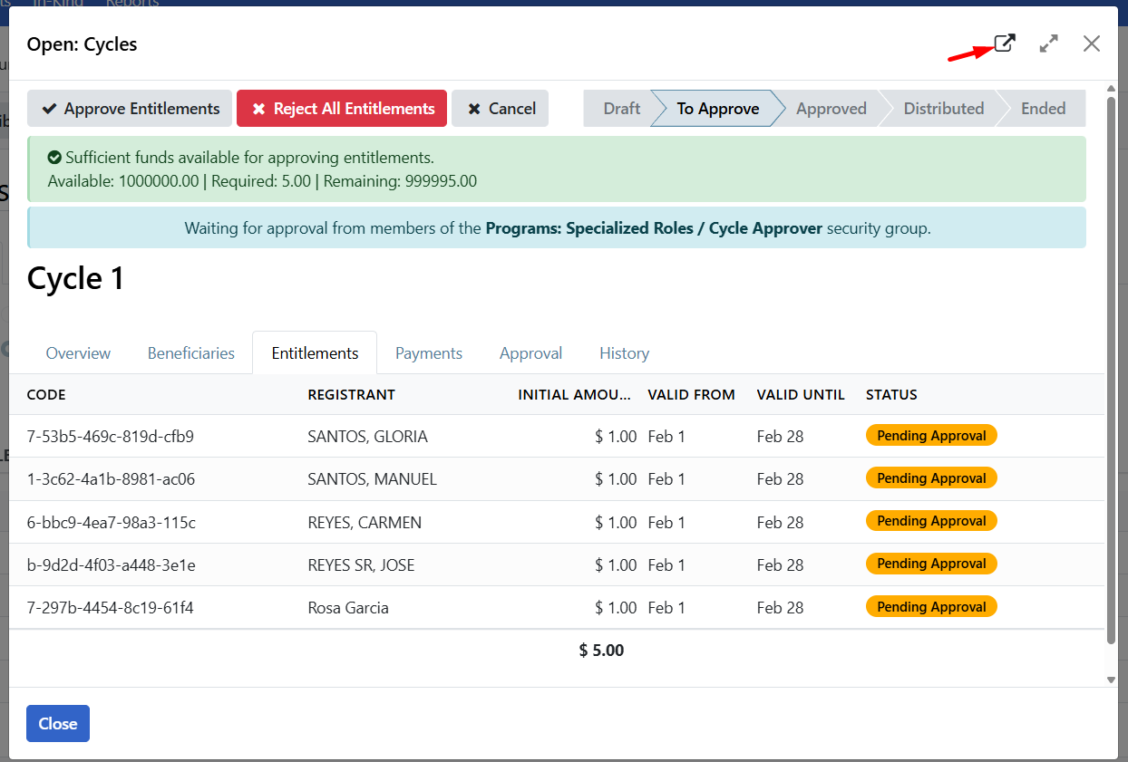Screen dimensions: 1128x762
Task: Close dialog with X icon
Action: tap(1091, 43)
